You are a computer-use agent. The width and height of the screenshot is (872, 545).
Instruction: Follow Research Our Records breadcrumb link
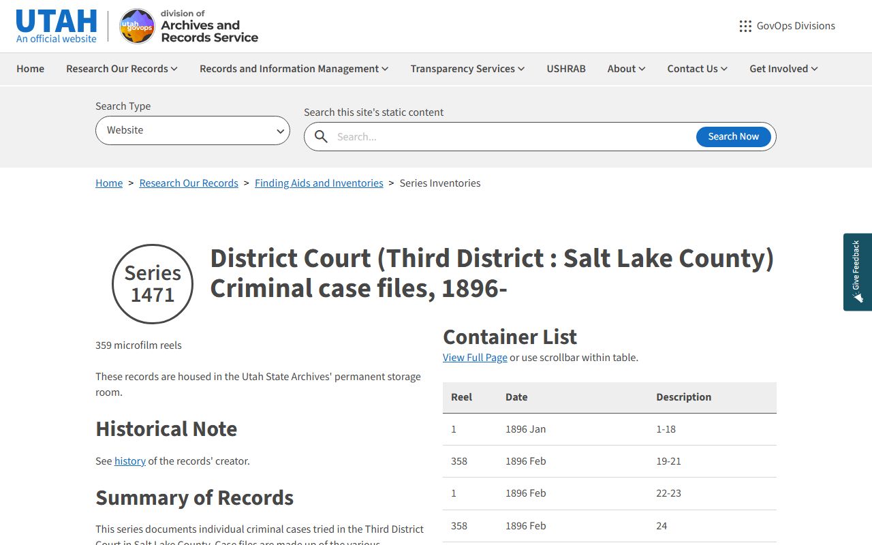tap(189, 183)
